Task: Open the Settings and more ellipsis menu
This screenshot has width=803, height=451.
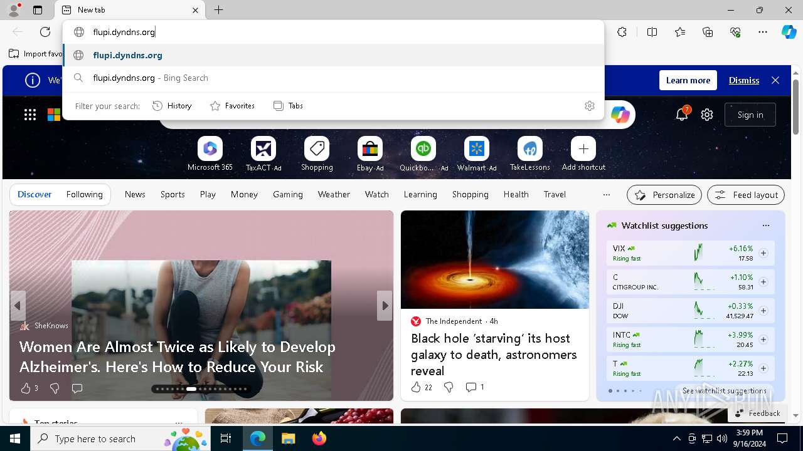Action: (763, 32)
